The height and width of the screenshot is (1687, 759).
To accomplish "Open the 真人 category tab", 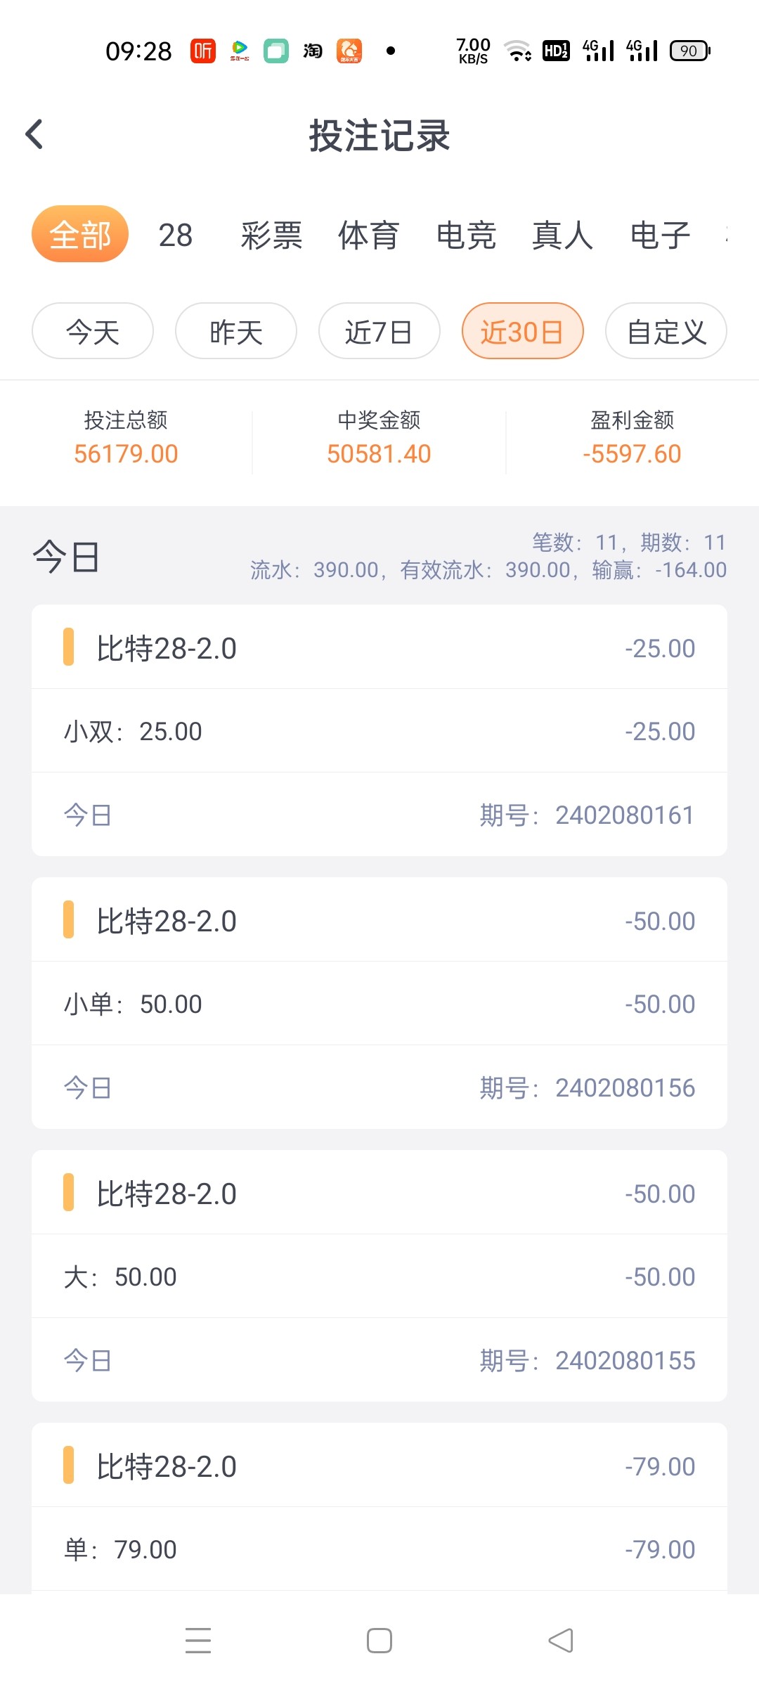I will [x=562, y=235].
